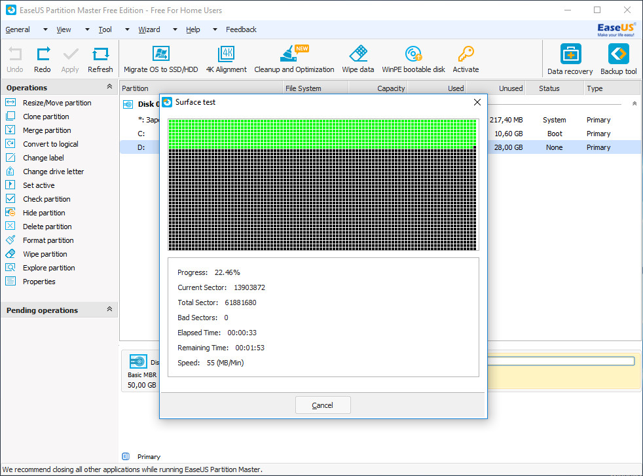Click the green scanned sector area

[x=323, y=134]
